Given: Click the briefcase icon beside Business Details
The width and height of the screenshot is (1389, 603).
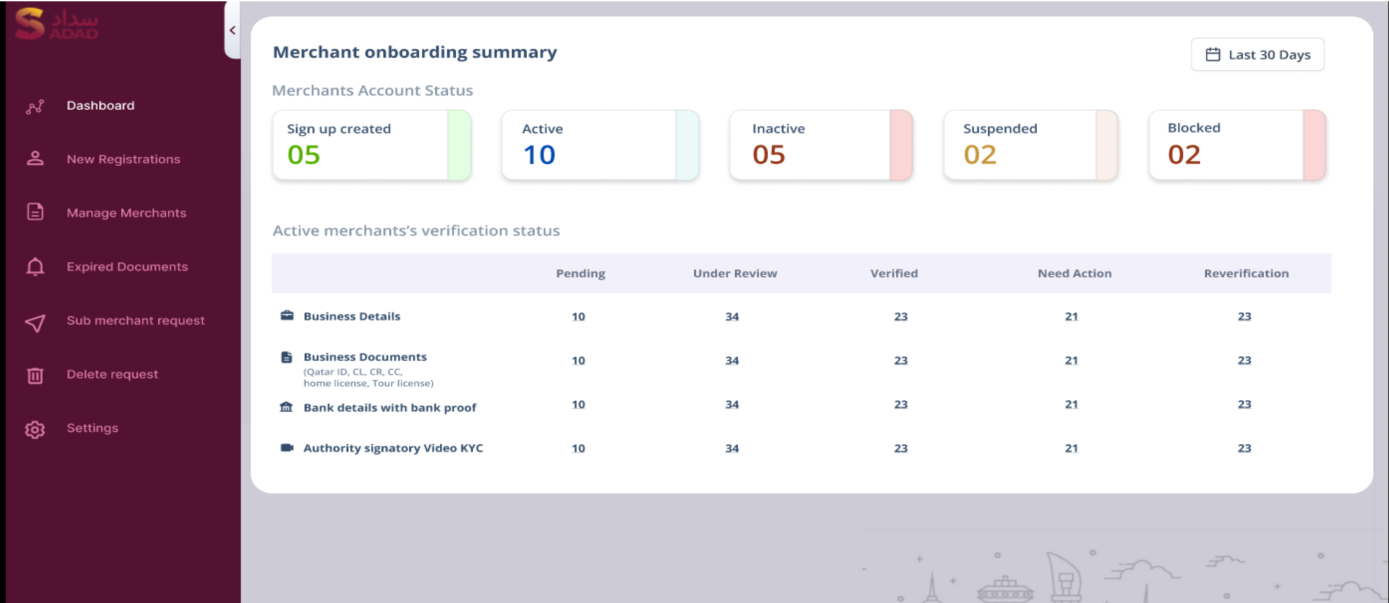Looking at the screenshot, I should 287,315.
